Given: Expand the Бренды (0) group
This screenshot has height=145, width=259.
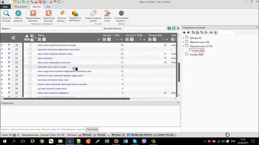Looking at the screenshot, I should coord(183,38).
